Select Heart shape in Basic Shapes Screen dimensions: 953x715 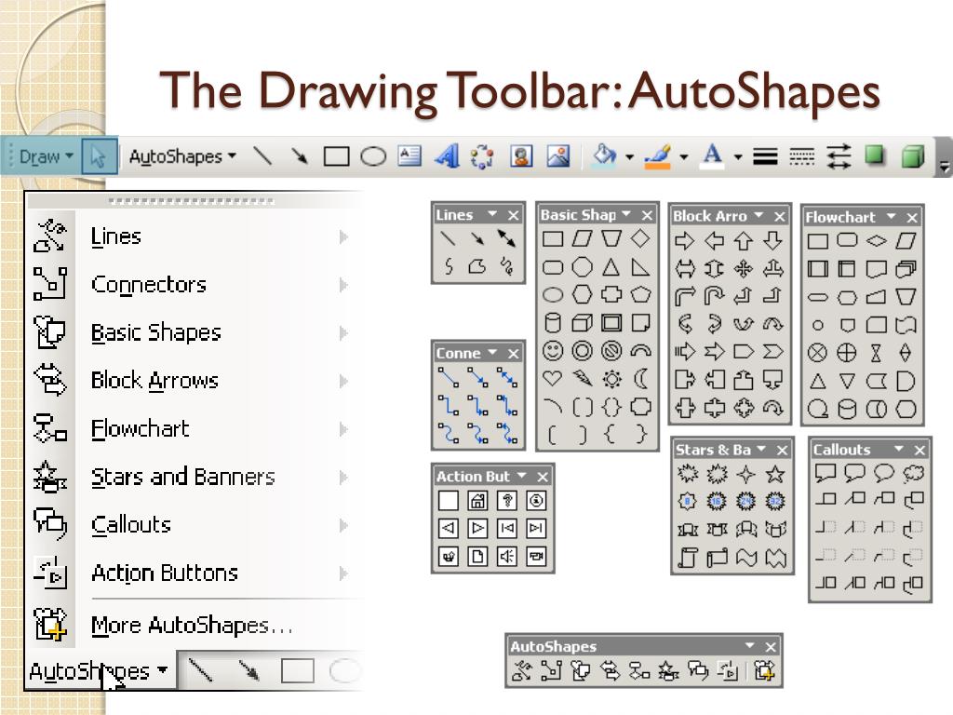click(553, 379)
